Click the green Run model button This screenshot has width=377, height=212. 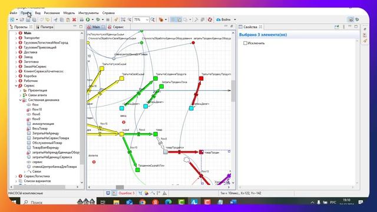coord(88,19)
